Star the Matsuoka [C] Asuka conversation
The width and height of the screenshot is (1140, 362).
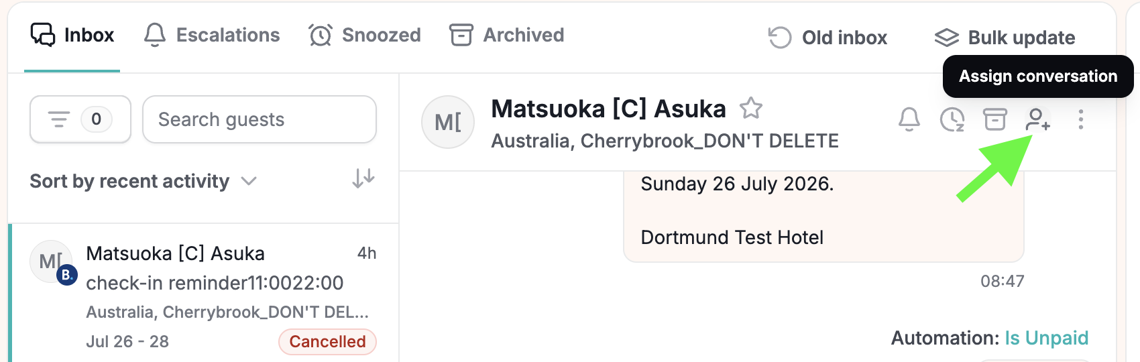tap(751, 108)
